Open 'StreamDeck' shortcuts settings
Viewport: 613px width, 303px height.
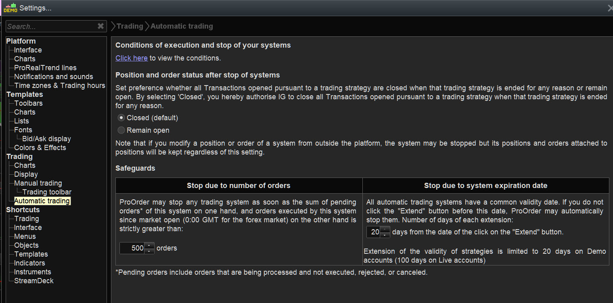tap(34, 281)
